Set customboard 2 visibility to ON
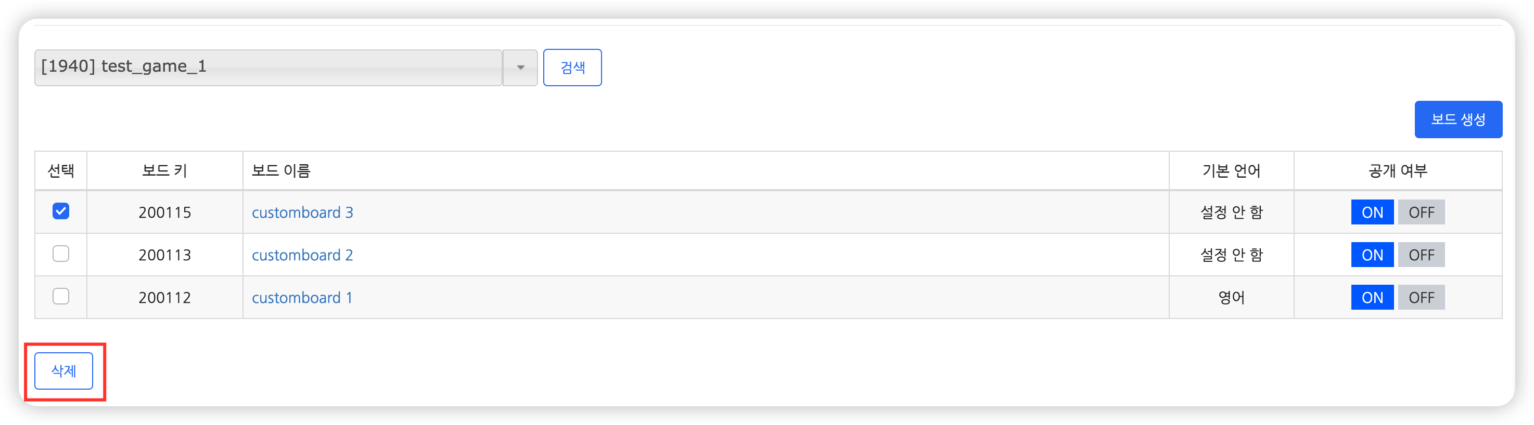This screenshot has height=425, width=1534. click(x=1372, y=255)
